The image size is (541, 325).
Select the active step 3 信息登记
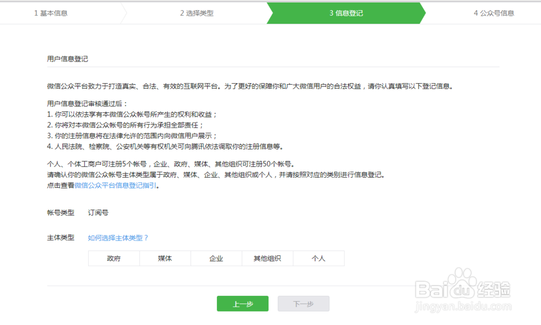pyautogui.click(x=346, y=13)
